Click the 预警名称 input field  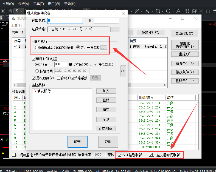coord(65,21)
